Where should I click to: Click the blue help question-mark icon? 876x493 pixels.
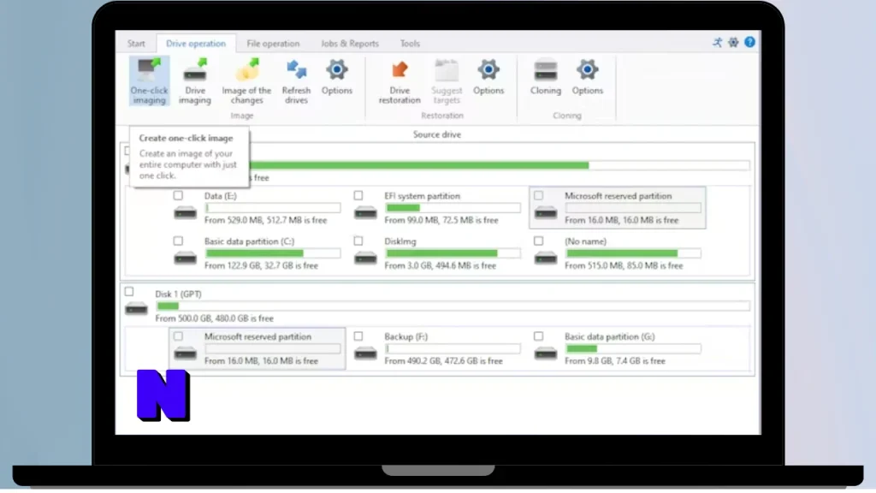749,42
